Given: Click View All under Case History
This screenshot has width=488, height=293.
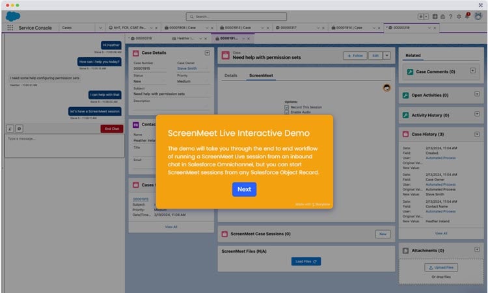Looking at the screenshot, I should (x=441, y=233).
